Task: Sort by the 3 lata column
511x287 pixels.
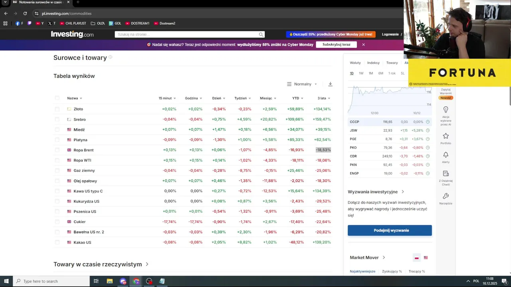Action: [324, 98]
